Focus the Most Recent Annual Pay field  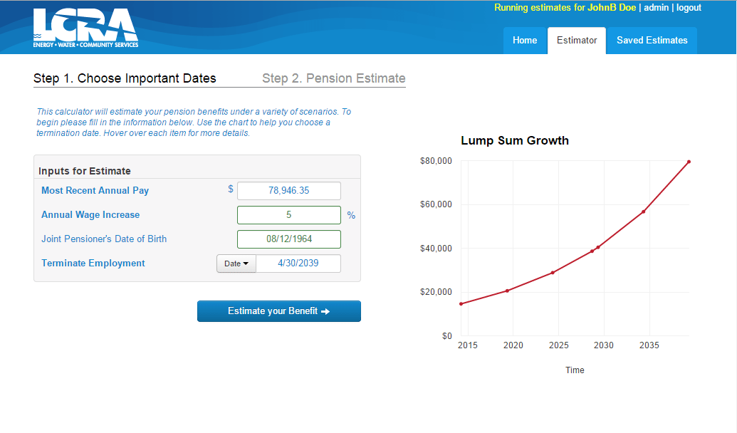pyautogui.click(x=288, y=191)
